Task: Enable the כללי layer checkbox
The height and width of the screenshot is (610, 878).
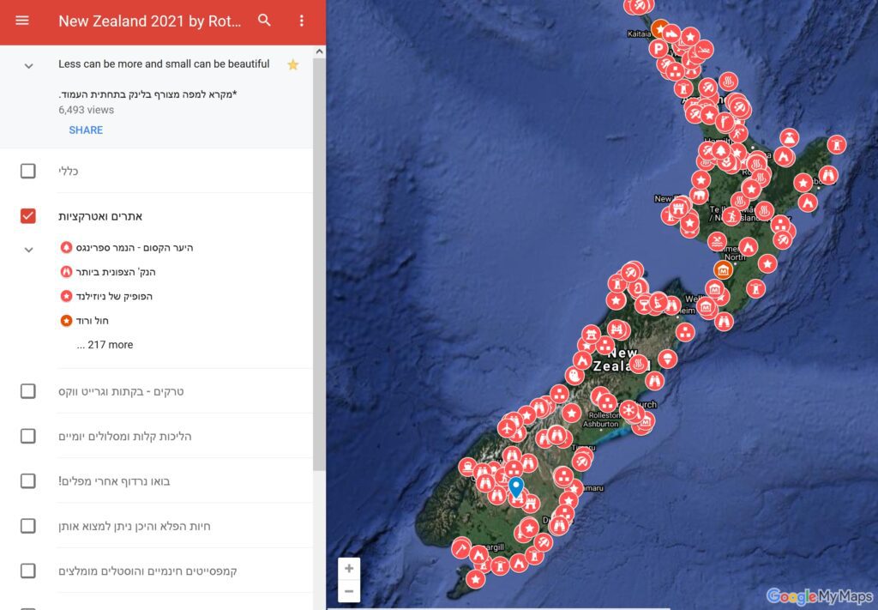Action: pyautogui.click(x=28, y=171)
